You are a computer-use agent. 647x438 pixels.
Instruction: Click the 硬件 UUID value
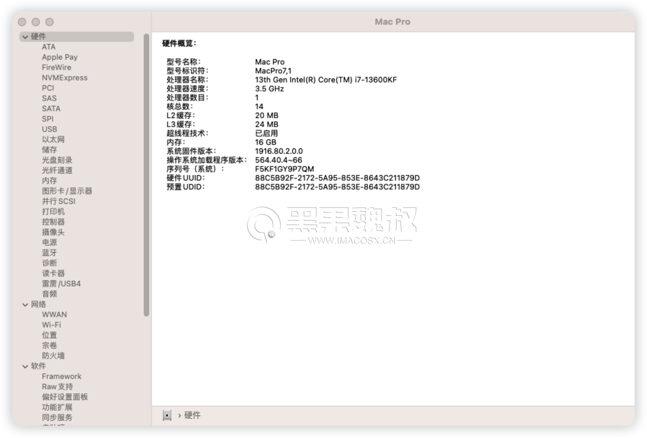click(337, 178)
